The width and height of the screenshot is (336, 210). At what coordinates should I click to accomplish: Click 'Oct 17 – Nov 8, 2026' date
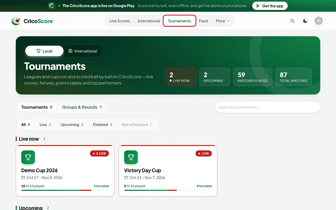45,178
